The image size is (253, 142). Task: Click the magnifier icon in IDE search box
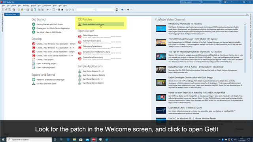(x=220, y=2)
